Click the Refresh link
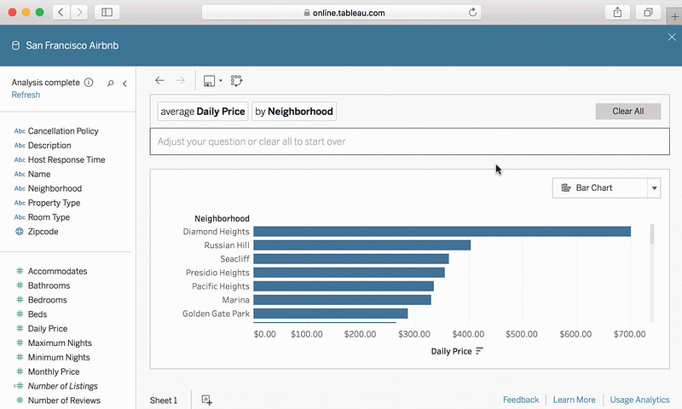 pyautogui.click(x=26, y=95)
